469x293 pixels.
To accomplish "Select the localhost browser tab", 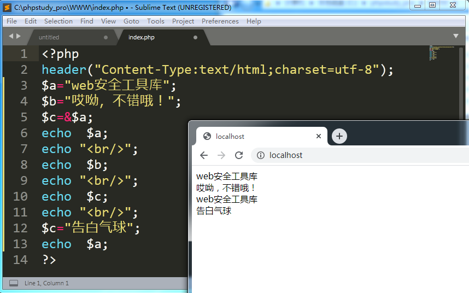I will [x=262, y=136].
